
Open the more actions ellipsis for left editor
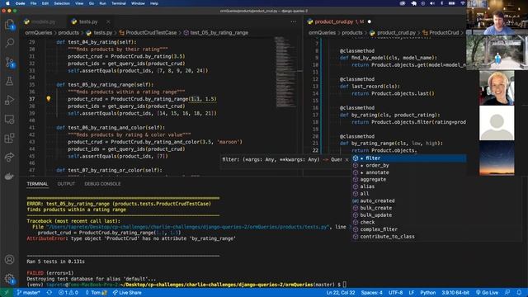tap(294, 21)
